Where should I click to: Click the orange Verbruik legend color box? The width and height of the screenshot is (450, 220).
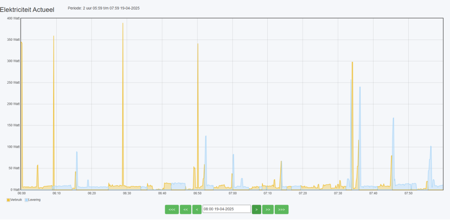click(8, 200)
